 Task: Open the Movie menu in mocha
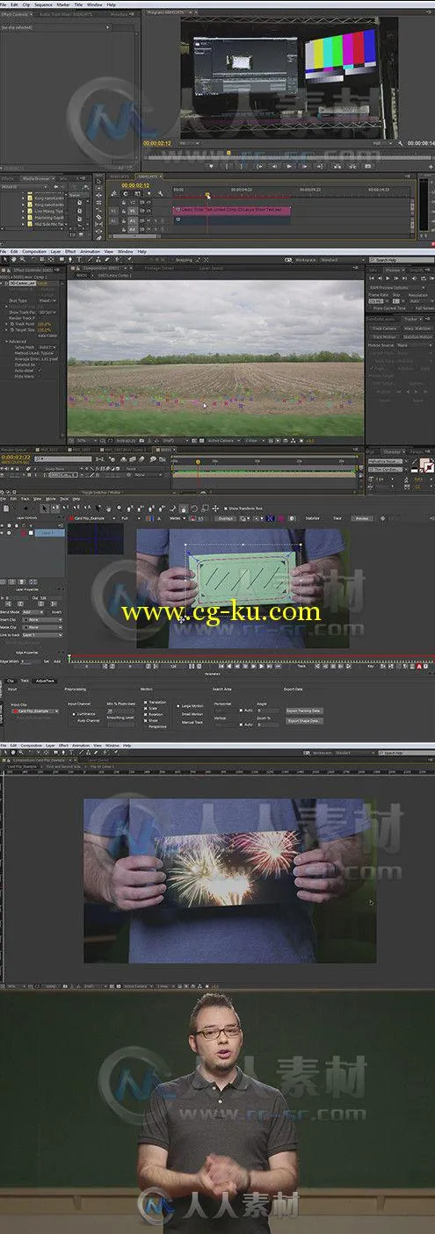tap(50, 498)
